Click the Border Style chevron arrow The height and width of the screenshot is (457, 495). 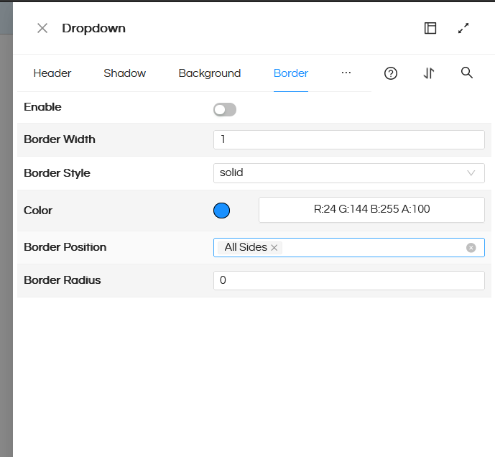(x=471, y=173)
